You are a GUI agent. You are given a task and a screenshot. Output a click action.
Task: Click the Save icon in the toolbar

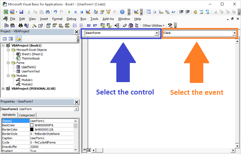click(21, 12)
